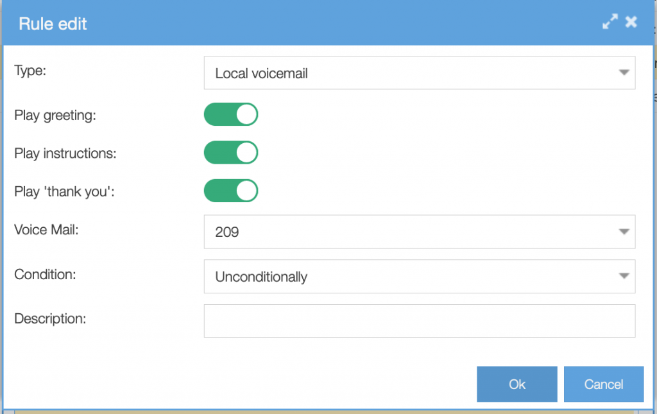The width and height of the screenshot is (657, 414).
Task: Toggle off the Play greeting switch
Action: pyautogui.click(x=231, y=114)
